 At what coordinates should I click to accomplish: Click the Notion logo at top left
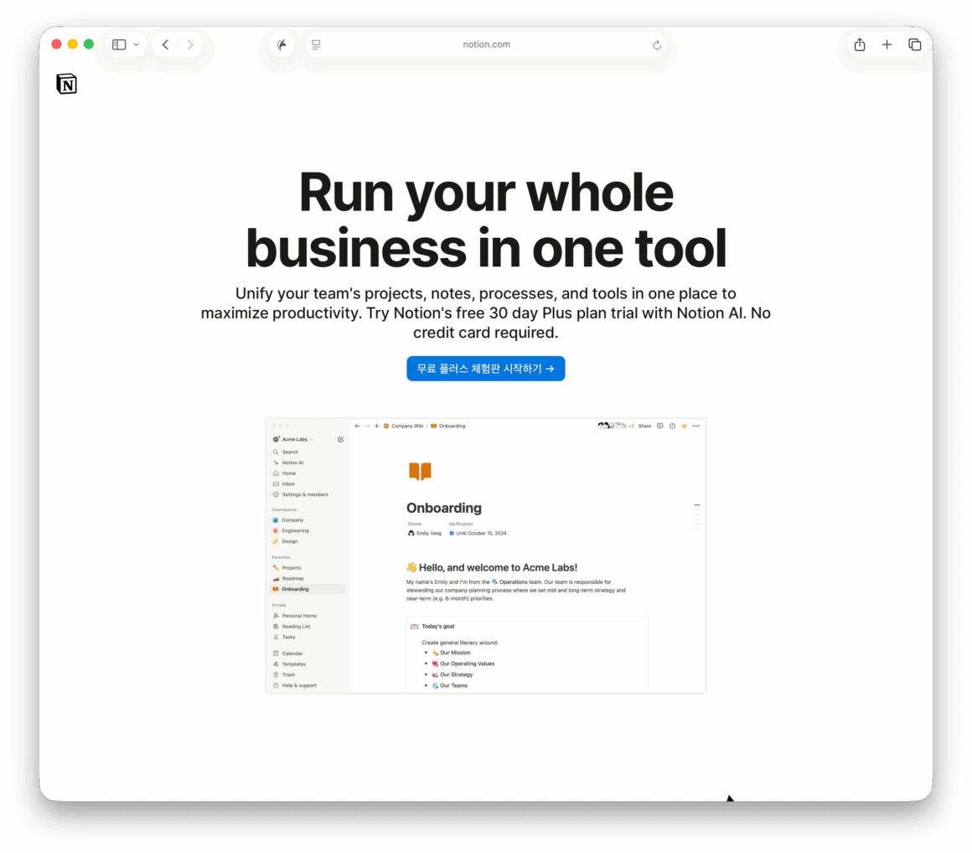click(66, 84)
